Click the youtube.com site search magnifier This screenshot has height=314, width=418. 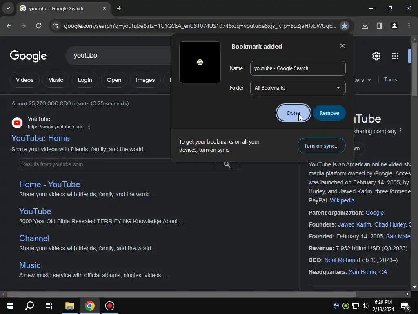click(x=227, y=164)
